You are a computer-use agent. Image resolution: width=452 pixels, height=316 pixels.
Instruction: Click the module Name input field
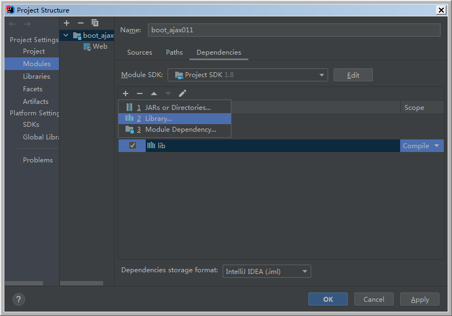pos(294,30)
